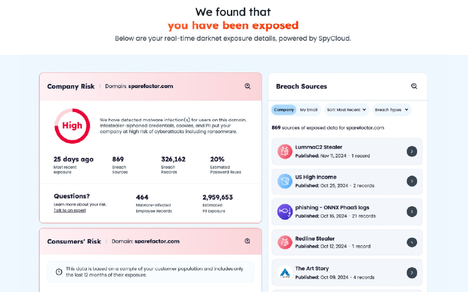468x292 pixels.
Task: Click the High risk gauge ring
Action: click(72, 126)
